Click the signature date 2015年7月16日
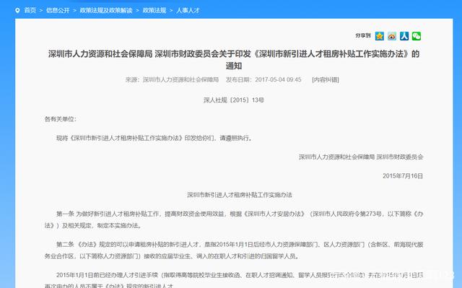This screenshot has width=462, height=288. [403, 176]
